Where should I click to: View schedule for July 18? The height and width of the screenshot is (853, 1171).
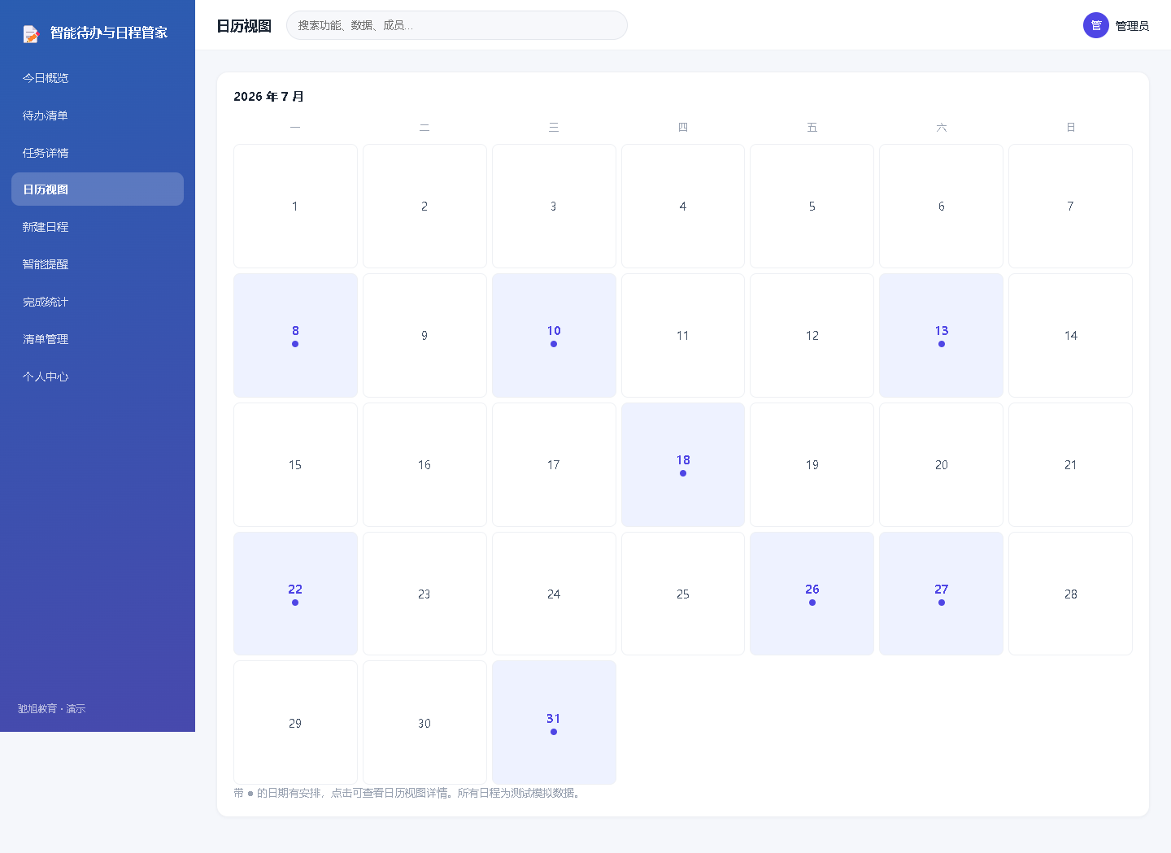(x=683, y=464)
